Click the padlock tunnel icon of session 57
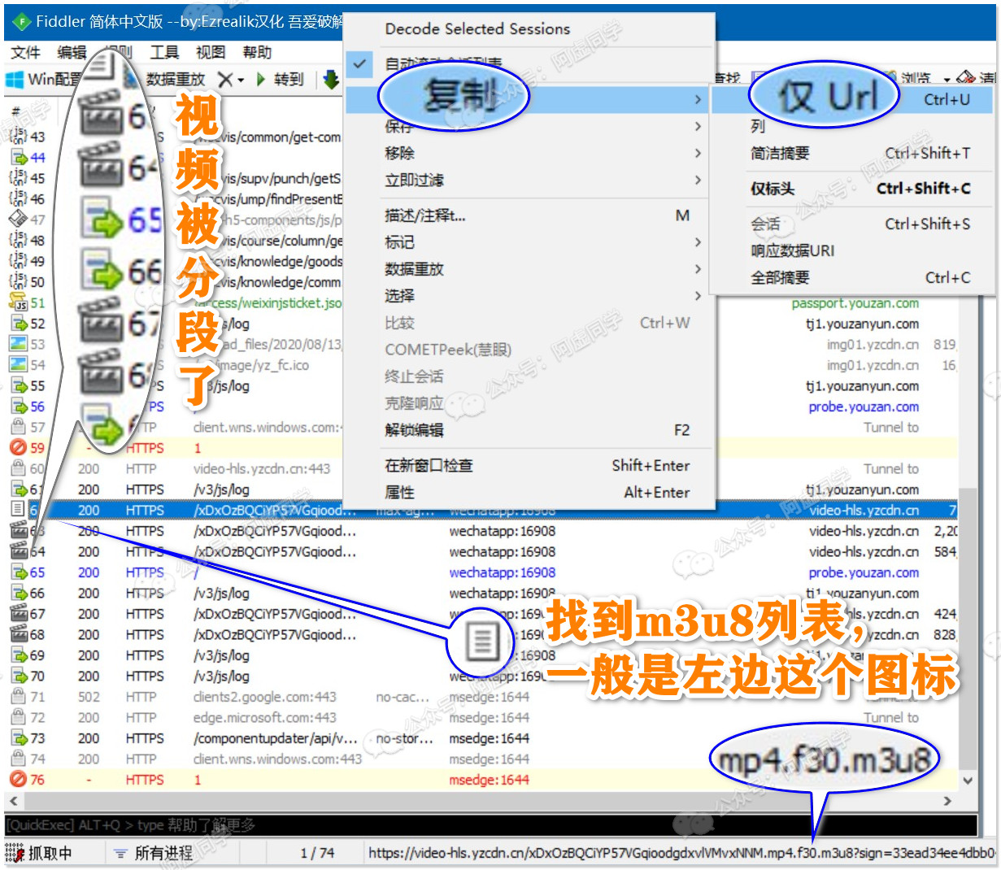The height and width of the screenshot is (870, 1001). pos(18,427)
